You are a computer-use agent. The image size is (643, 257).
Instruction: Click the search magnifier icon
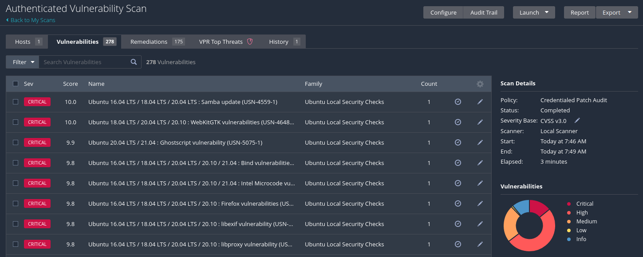pos(134,62)
